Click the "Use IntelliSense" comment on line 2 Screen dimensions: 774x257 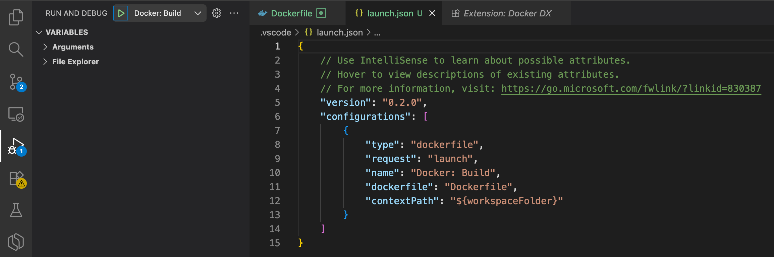(476, 60)
